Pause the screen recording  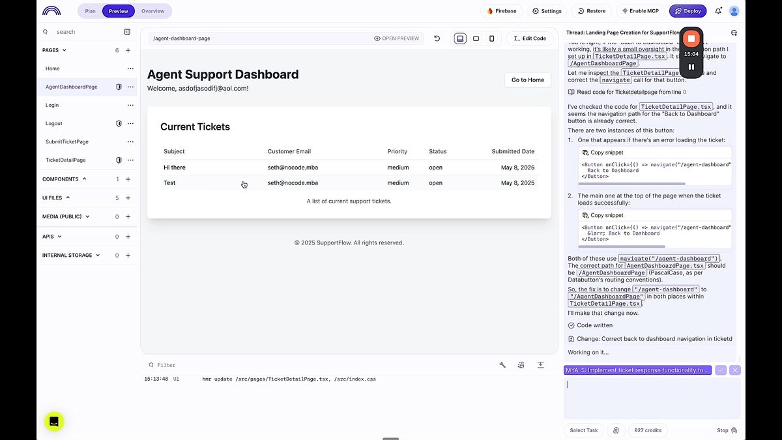click(691, 66)
